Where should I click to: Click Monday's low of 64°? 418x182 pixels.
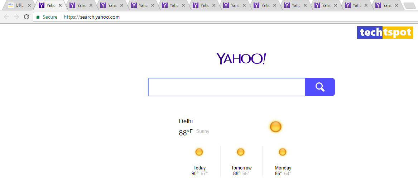tap(287, 174)
